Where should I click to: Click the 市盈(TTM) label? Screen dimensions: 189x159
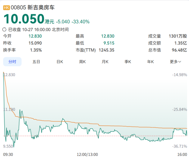[86, 50]
